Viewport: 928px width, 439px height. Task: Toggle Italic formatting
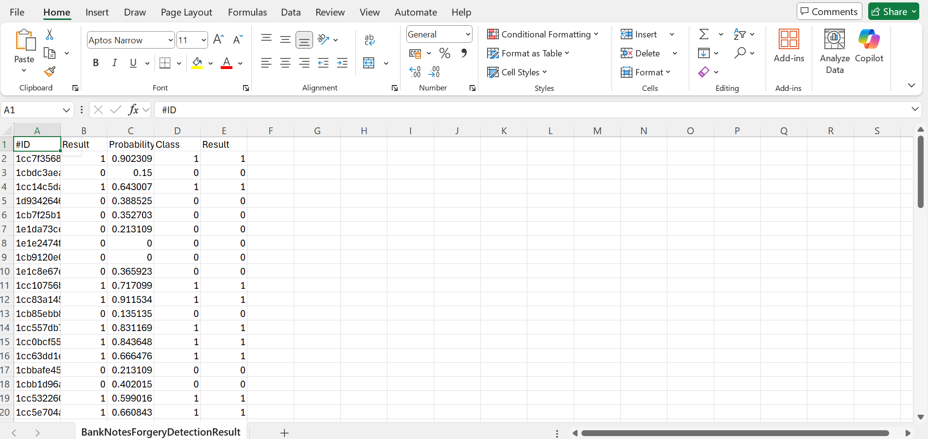[x=115, y=63]
